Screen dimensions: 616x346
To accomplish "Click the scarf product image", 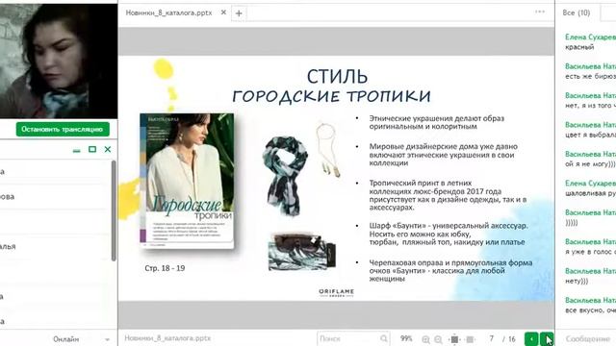I will coord(286,175).
